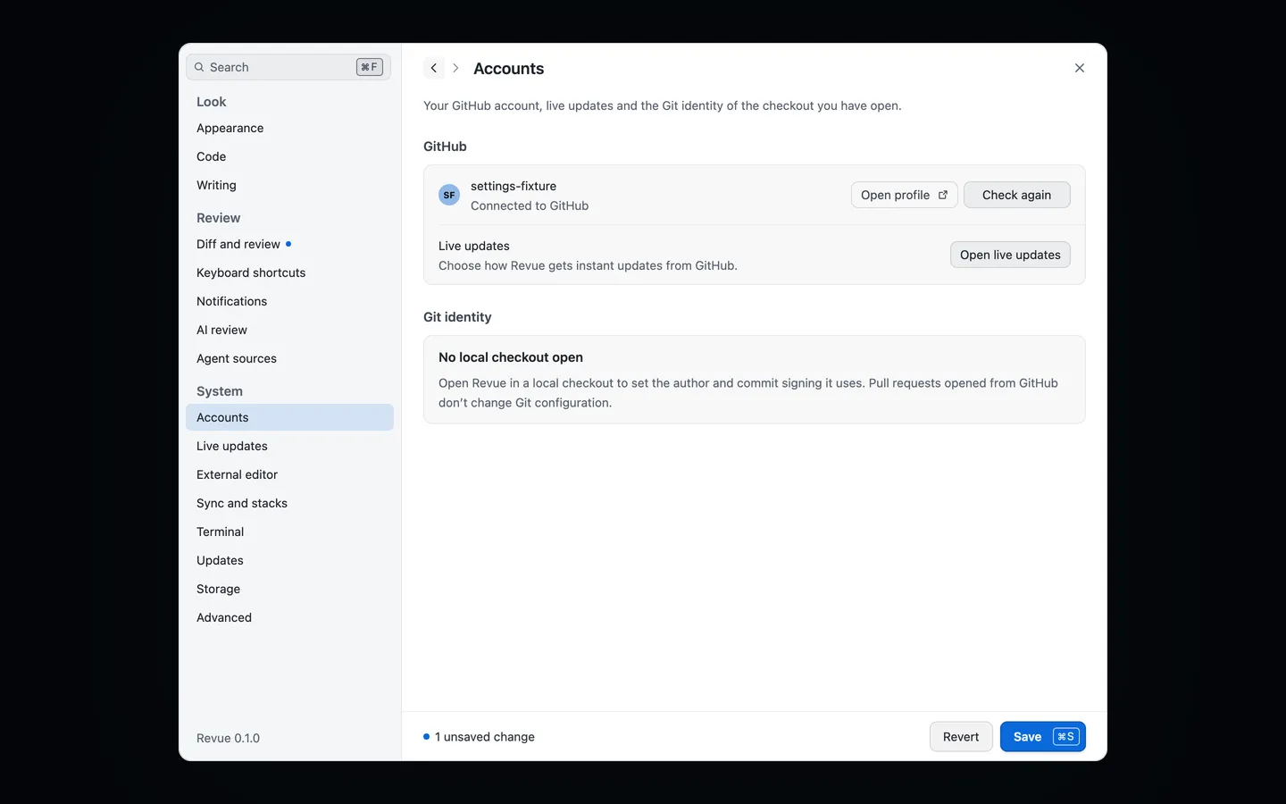Close the settings dialog with X
1286x804 pixels.
[1080, 68]
